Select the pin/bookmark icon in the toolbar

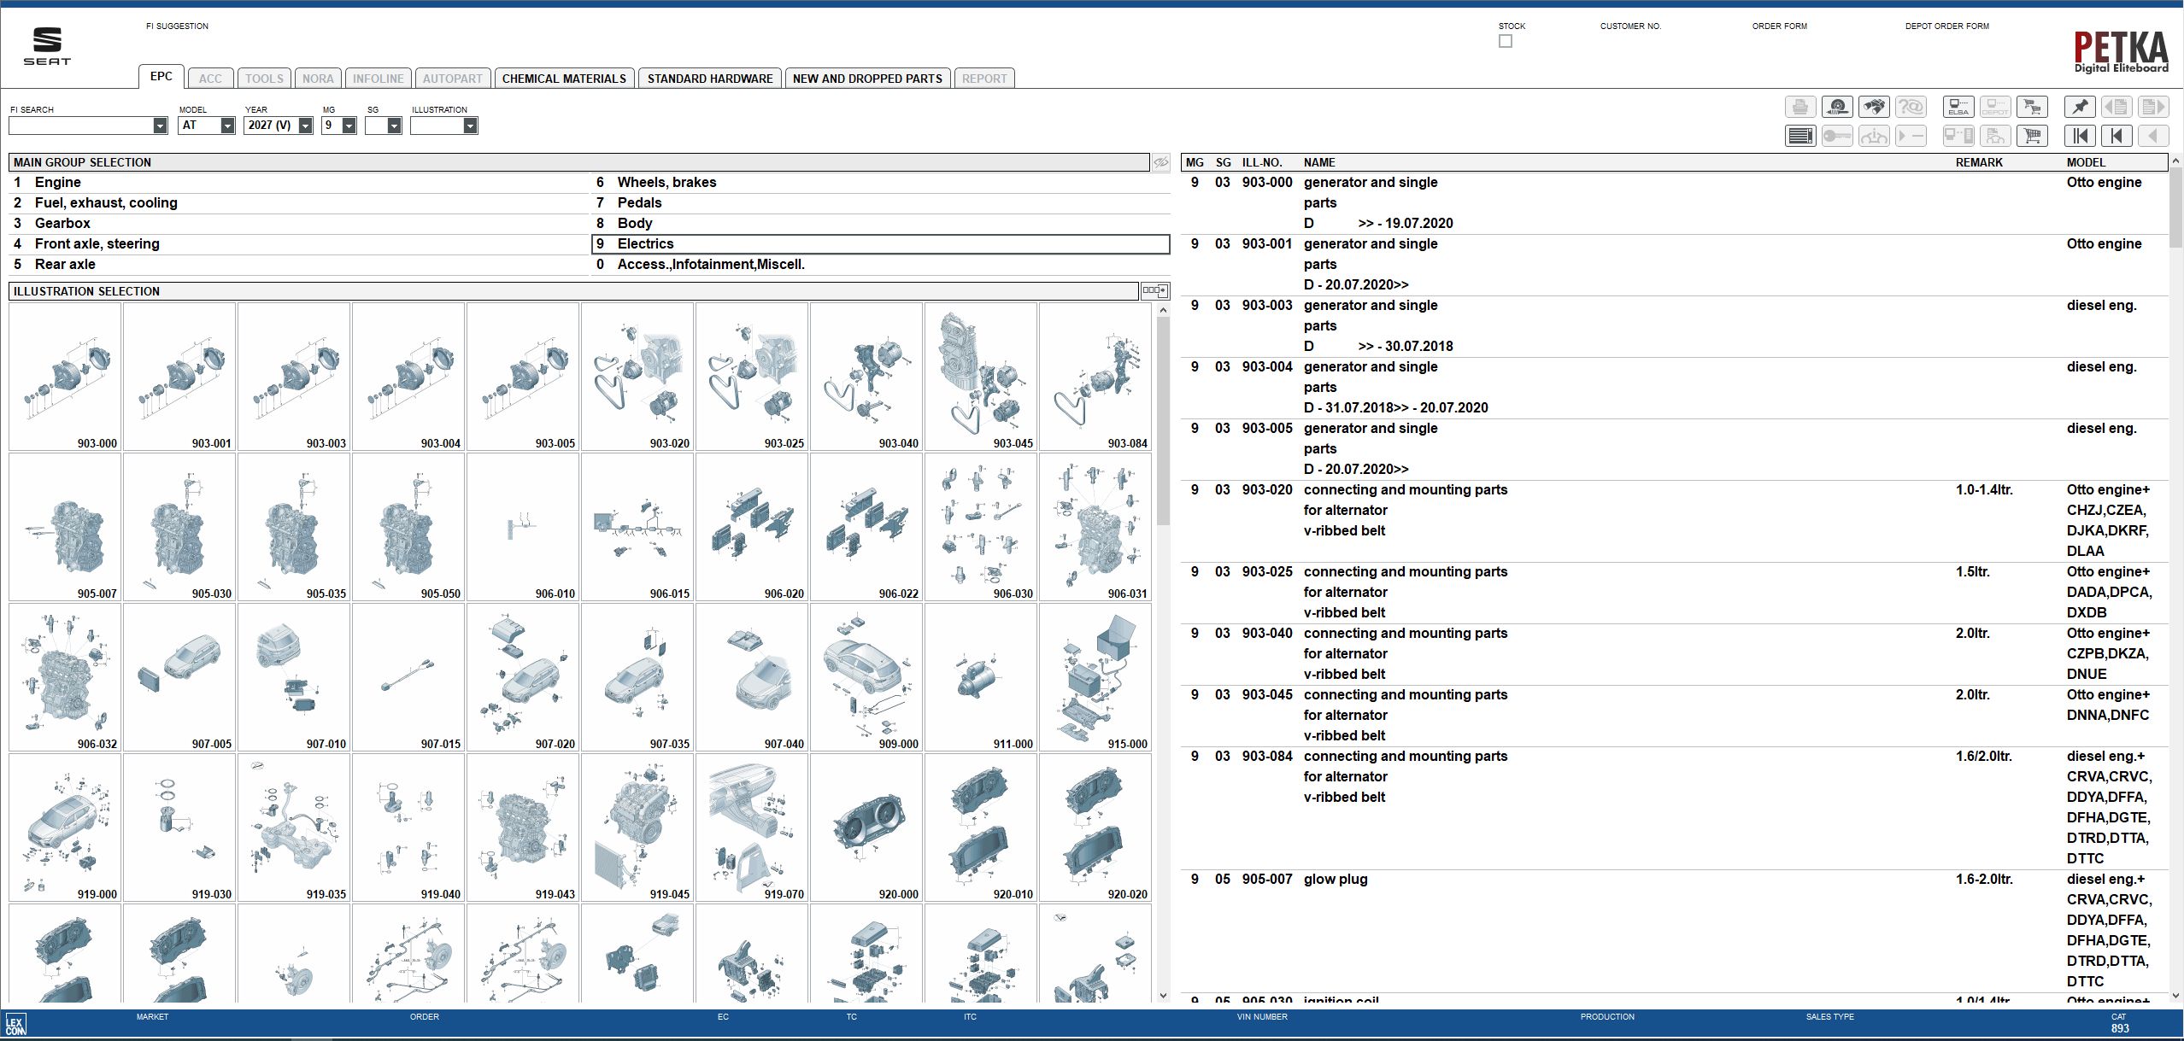point(2081,107)
